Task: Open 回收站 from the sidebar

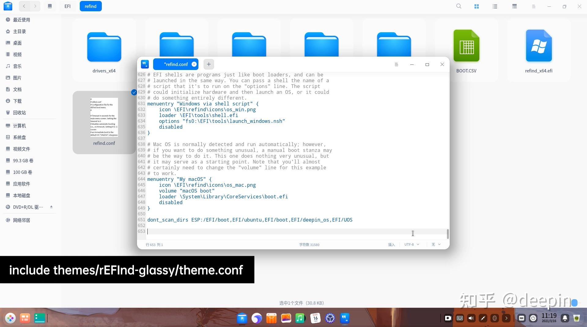Action: coord(19,112)
